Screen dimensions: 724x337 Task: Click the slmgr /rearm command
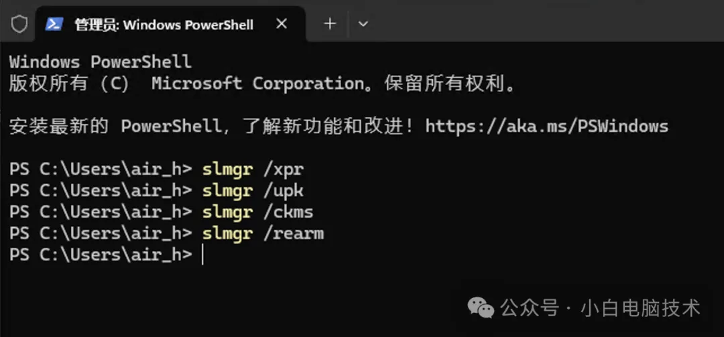coord(263,234)
